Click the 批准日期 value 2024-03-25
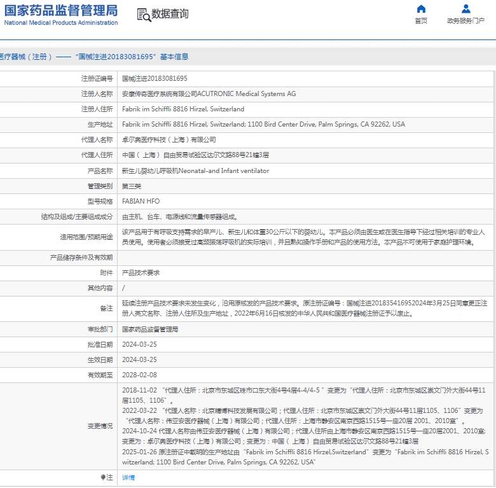The width and height of the screenshot is (496, 488). pos(139,344)
